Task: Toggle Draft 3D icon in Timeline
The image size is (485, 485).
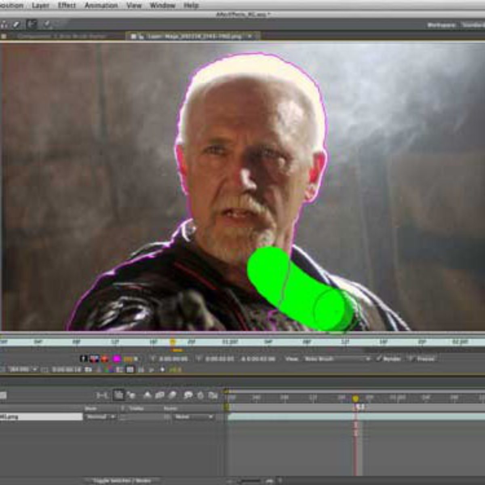Action: pos(131,395)
